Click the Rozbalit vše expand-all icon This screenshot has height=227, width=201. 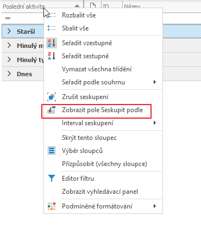(52, 15)
